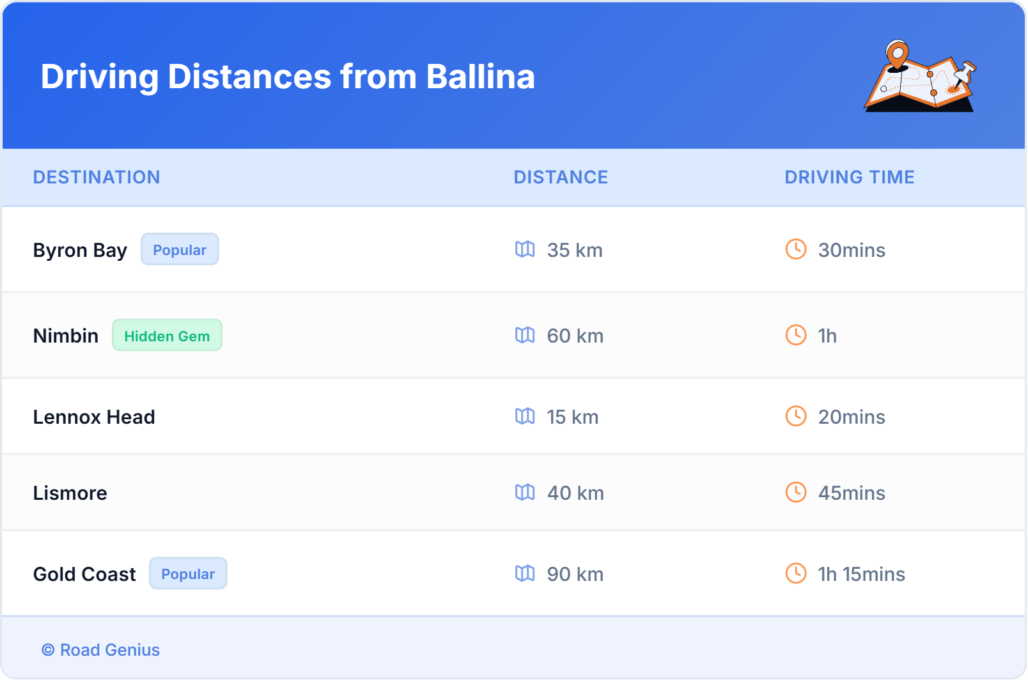
Task: Click the clock icon next to 30mins
Action: point(795,250)
